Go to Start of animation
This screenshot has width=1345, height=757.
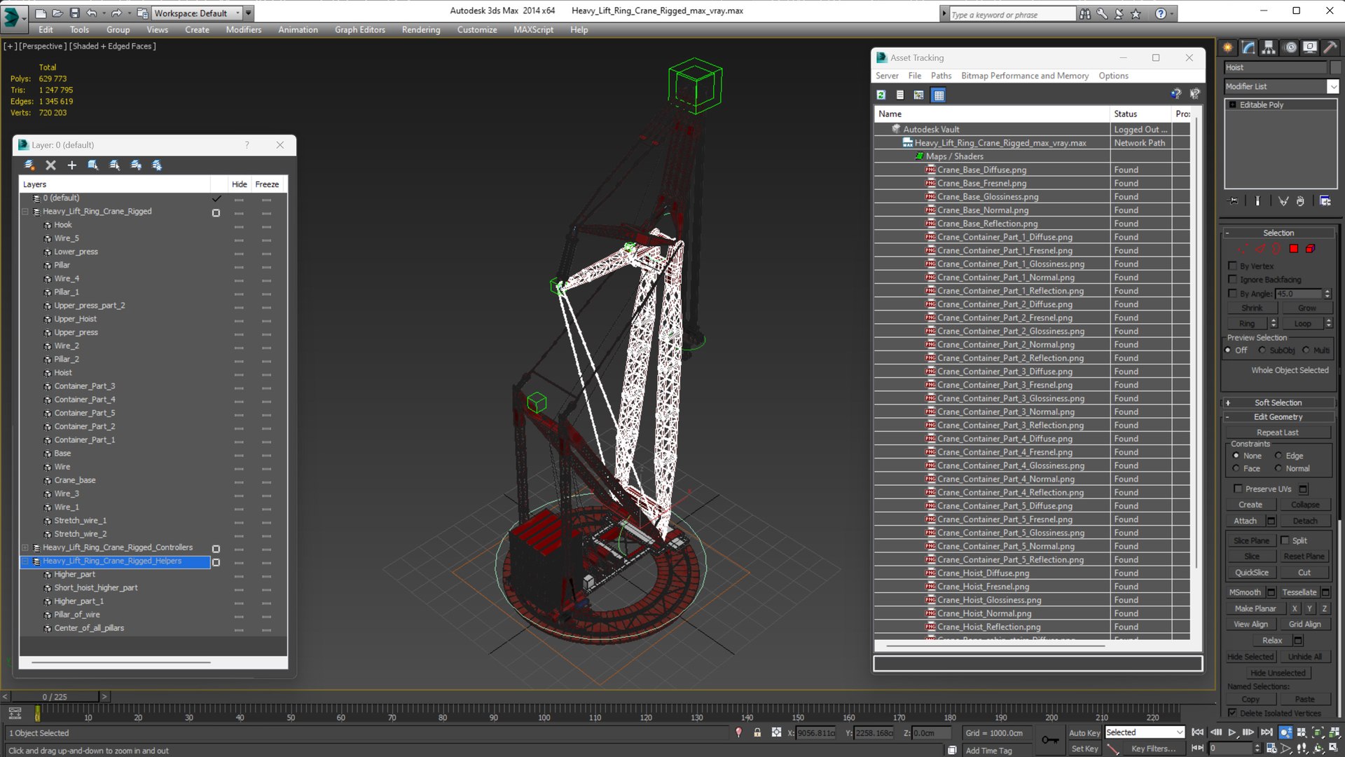[1198, 732]
